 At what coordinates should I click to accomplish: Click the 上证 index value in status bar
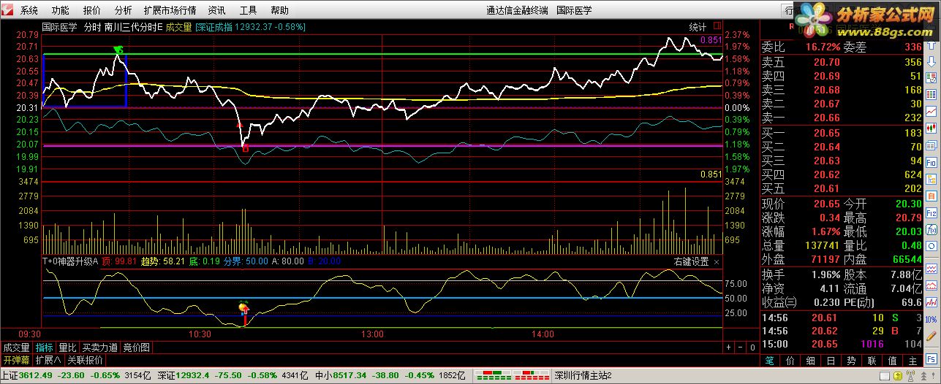pos(34,376)
